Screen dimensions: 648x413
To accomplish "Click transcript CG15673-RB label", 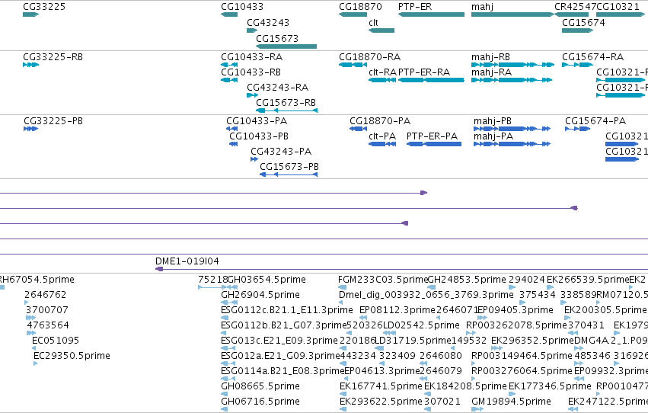I will [x=286, y=103].
